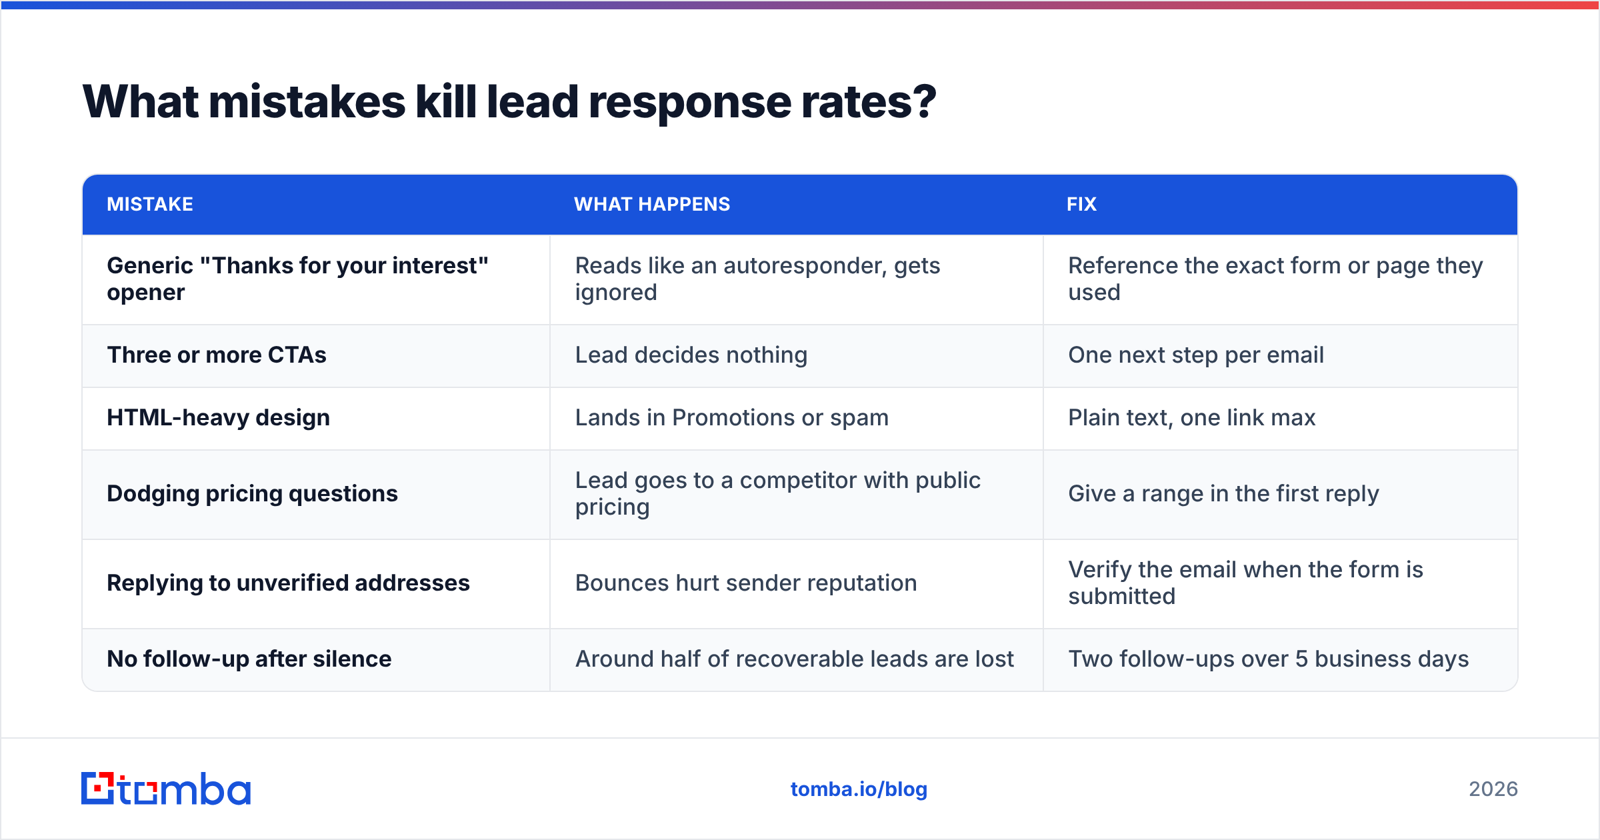This screenshot has height=840, width=1600.
Task: Click 'Bounces hurt sender reputation'
Action: tap(746, 583)
